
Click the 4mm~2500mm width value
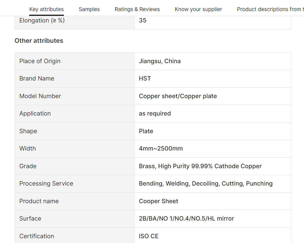[161, 148]
